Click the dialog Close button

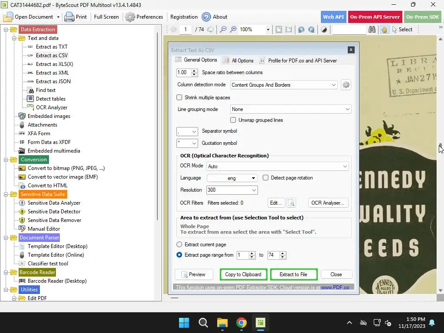pyautogui.click(x=336, y=274)
